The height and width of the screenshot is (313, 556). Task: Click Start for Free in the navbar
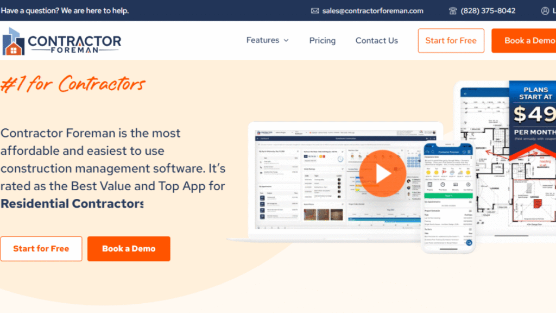tap(451, 40)
